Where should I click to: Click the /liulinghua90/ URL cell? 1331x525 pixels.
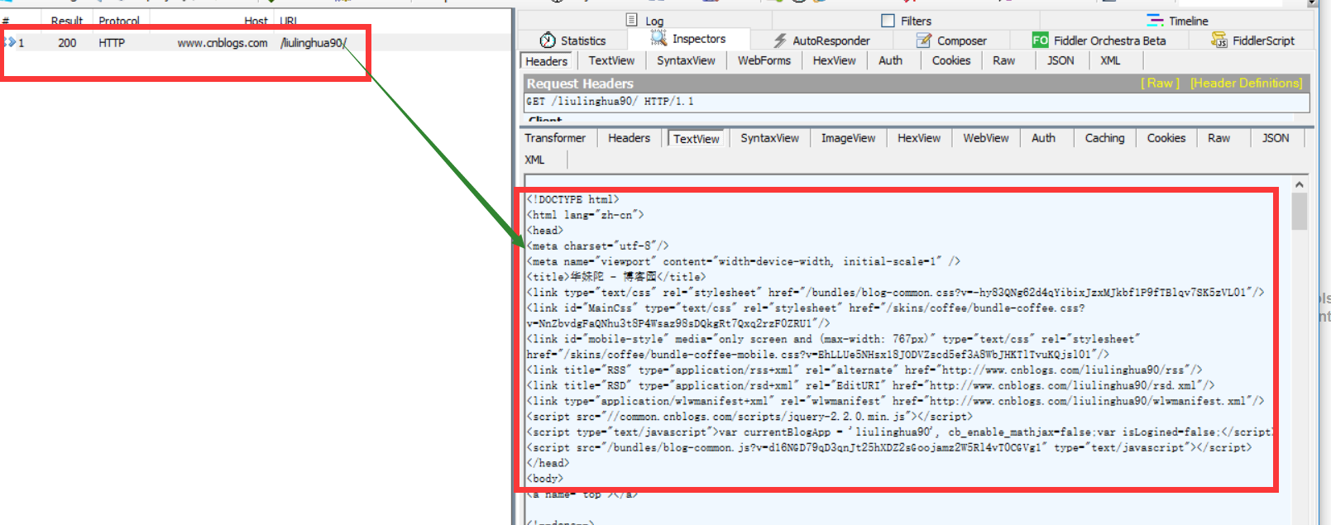(314, 43)
